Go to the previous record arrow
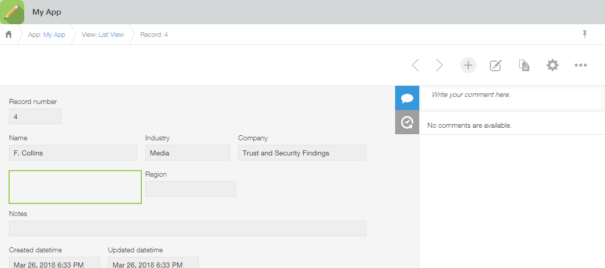 tap(415, 65)
